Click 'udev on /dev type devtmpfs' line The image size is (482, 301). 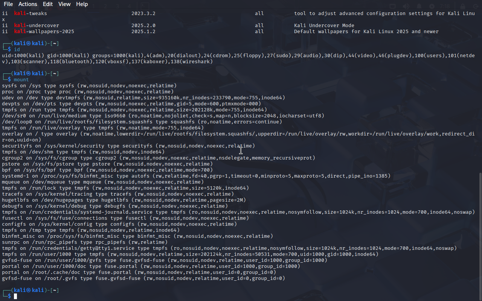point(143,97)
